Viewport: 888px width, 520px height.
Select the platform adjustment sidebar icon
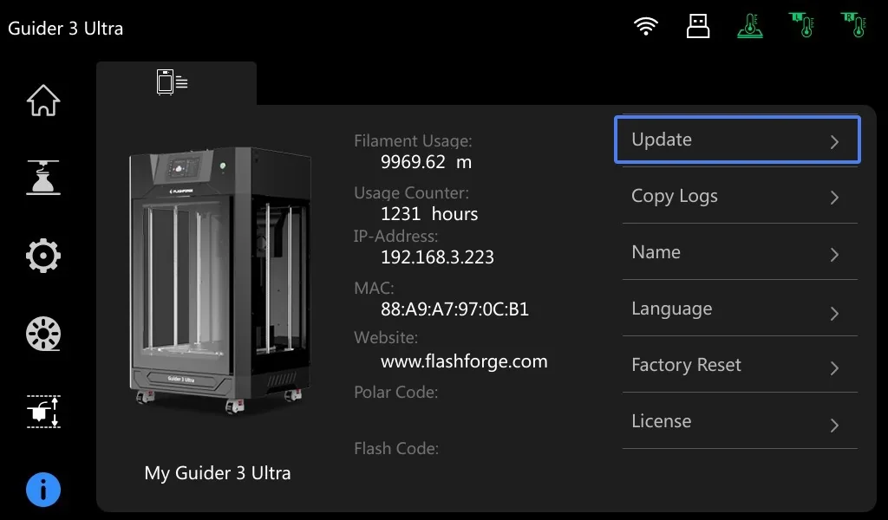point(42,412)
